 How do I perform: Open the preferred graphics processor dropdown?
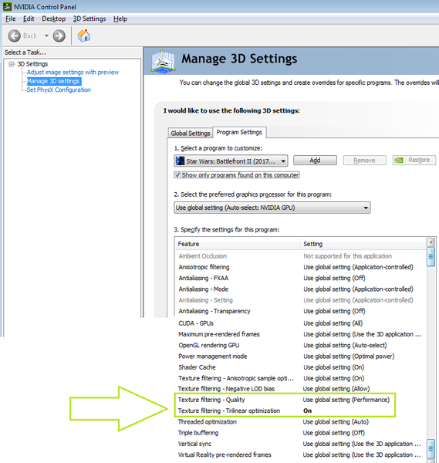272,208
